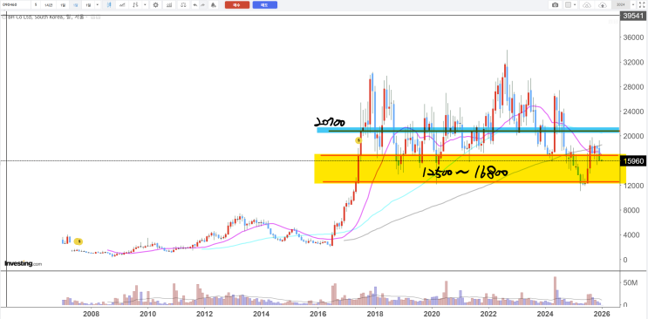Click the crosshair price label 39541
Viewport: 648px width, 319px height.
click(x=632, y=16)
